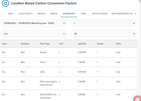
Task: Switch to the Gas tab
Action: pyautogui.click(x=10, y=14)
